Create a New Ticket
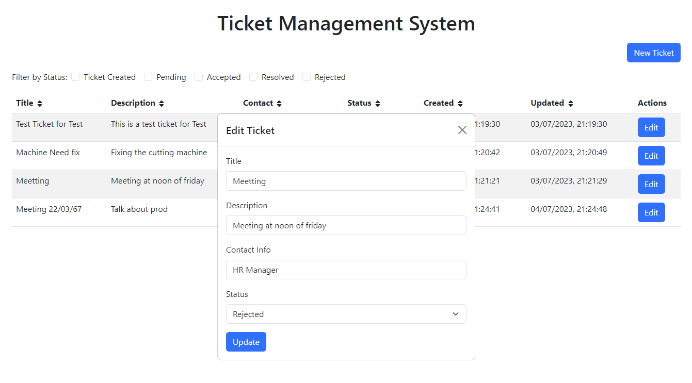The width and height of the screenshot is (692, 383). coord(653,53)
